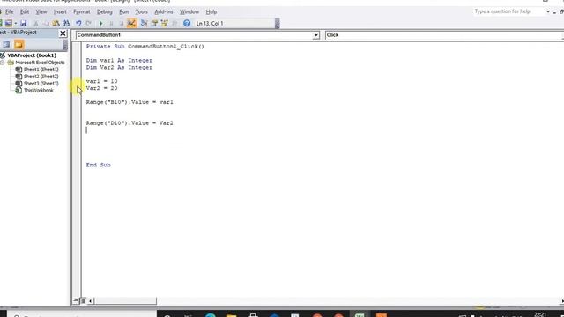This screenshot has height=317, width=564.
Task: Open the CommandButton1 object dropdown
Action: click(x=315, y=35)
